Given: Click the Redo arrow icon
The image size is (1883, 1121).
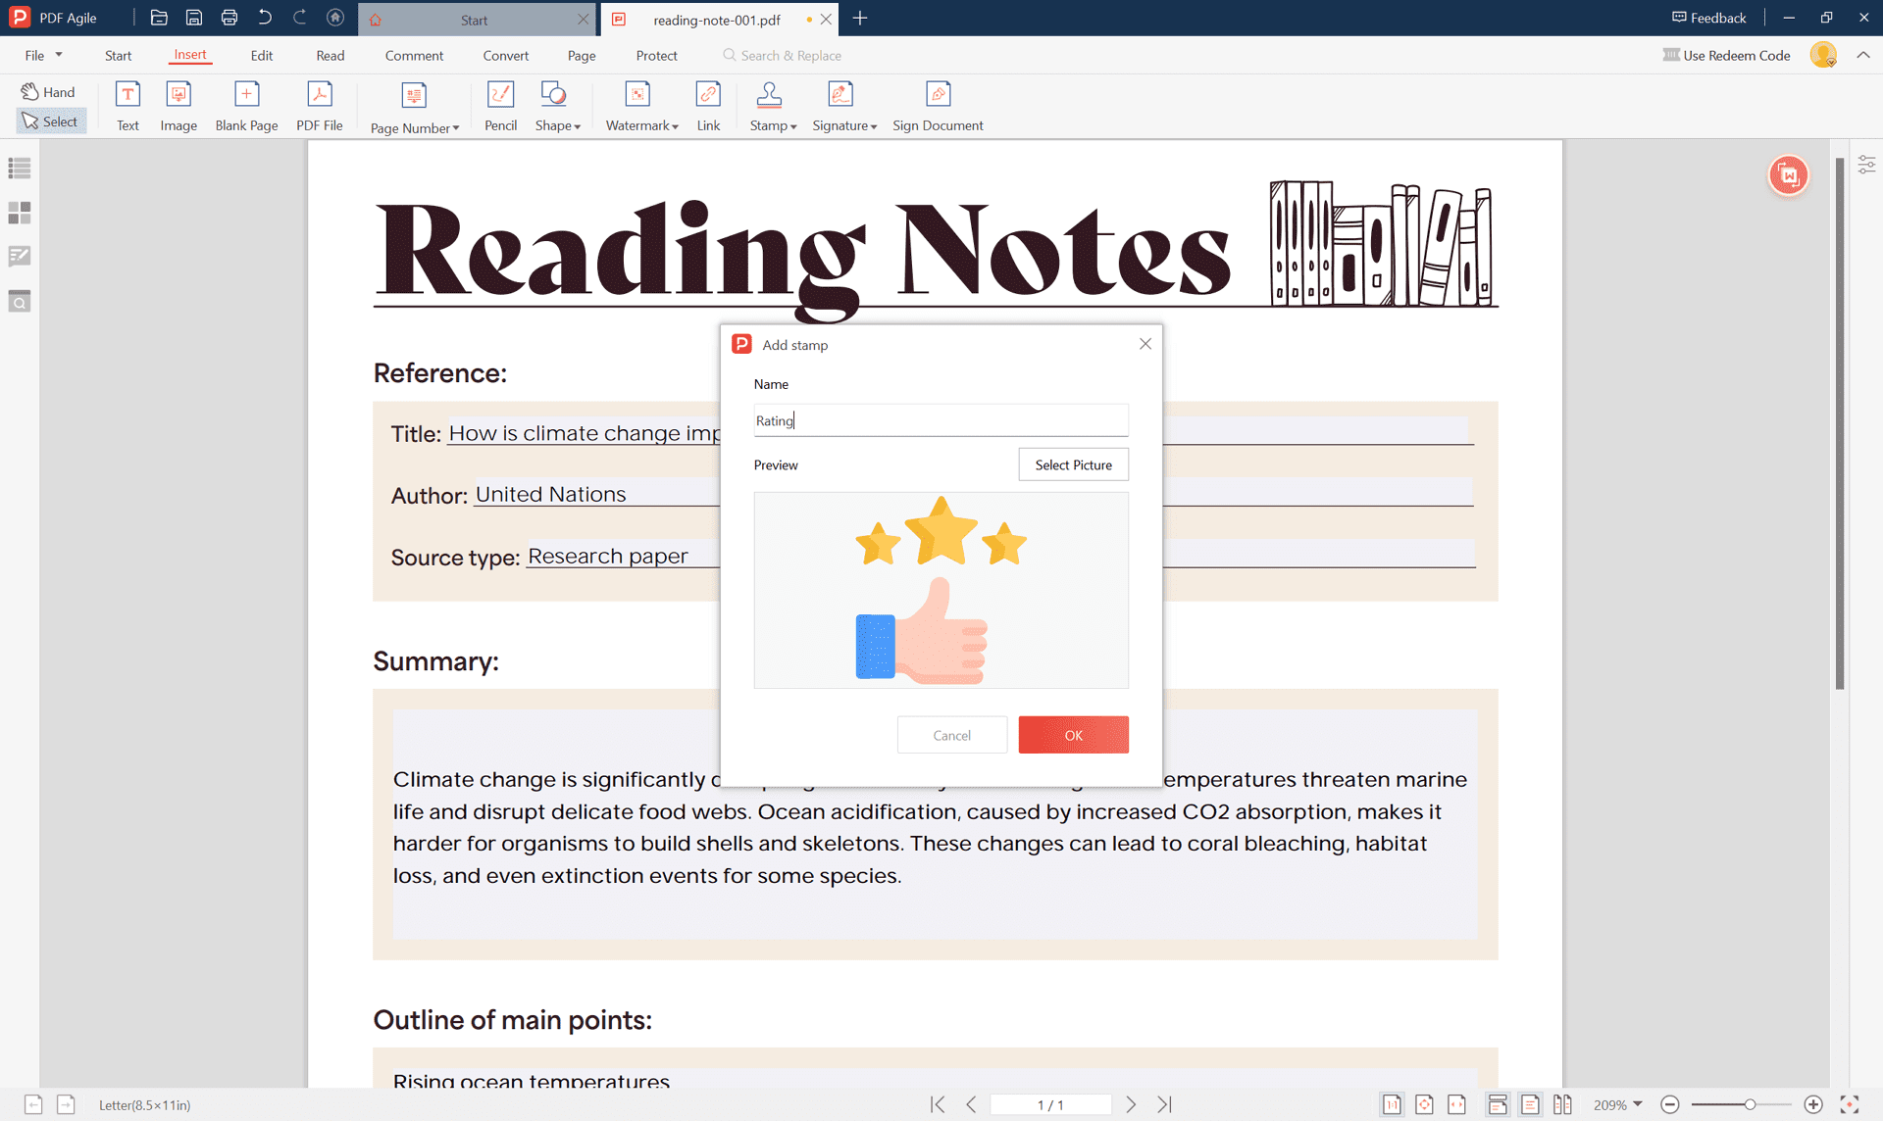Looking at the screenshot, I should point(300,18).
